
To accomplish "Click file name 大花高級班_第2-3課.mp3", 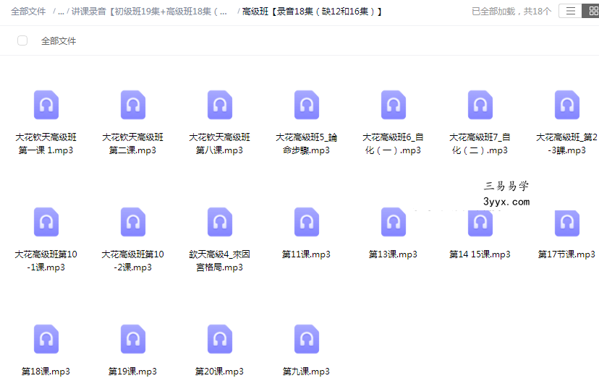I will click(566, 144).
